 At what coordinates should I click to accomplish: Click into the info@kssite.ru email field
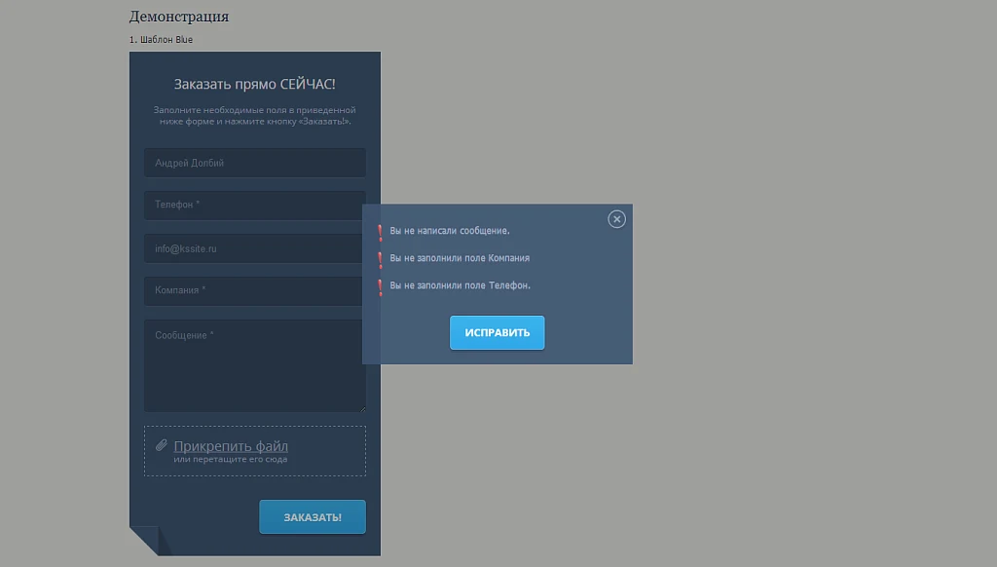pos(254,248)
